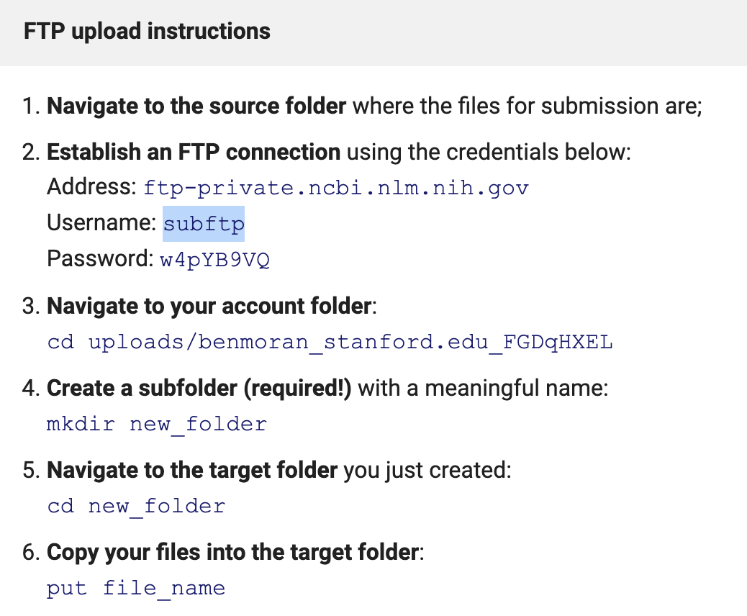Screen dimensions: 747x616
Task: Click the "put file_name" command
Action: (136, 588)
